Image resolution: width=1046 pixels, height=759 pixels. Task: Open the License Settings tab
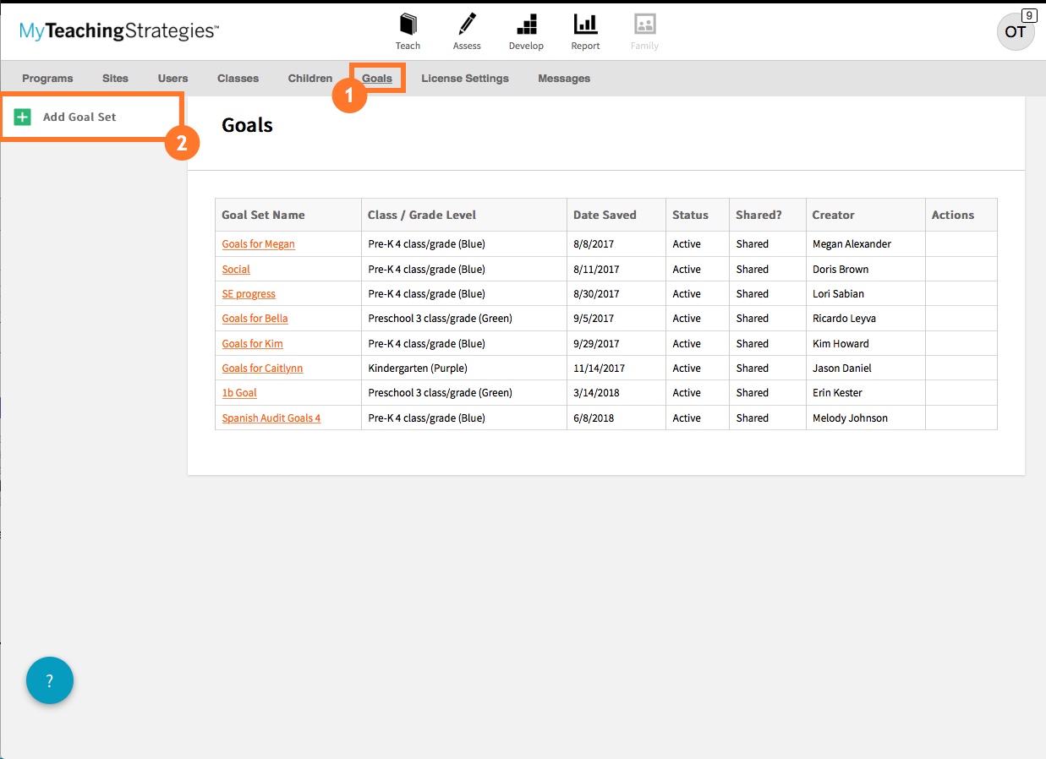tap(465, 79)
